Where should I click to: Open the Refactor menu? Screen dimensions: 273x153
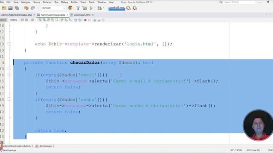[47, 2]
